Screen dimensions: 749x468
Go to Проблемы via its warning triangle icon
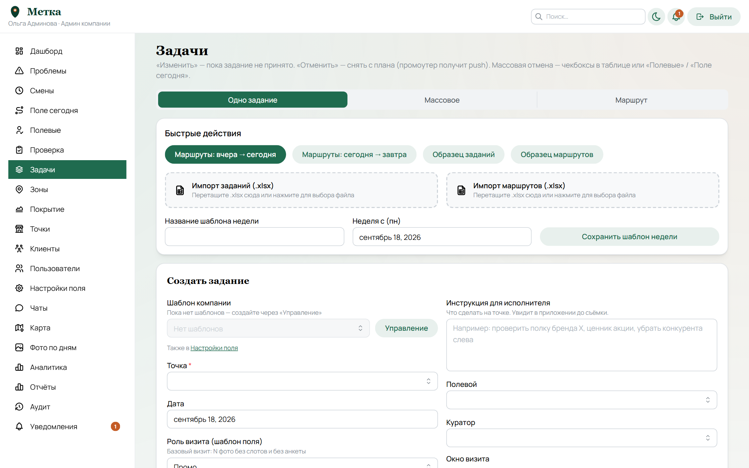(x=19, y=71)
